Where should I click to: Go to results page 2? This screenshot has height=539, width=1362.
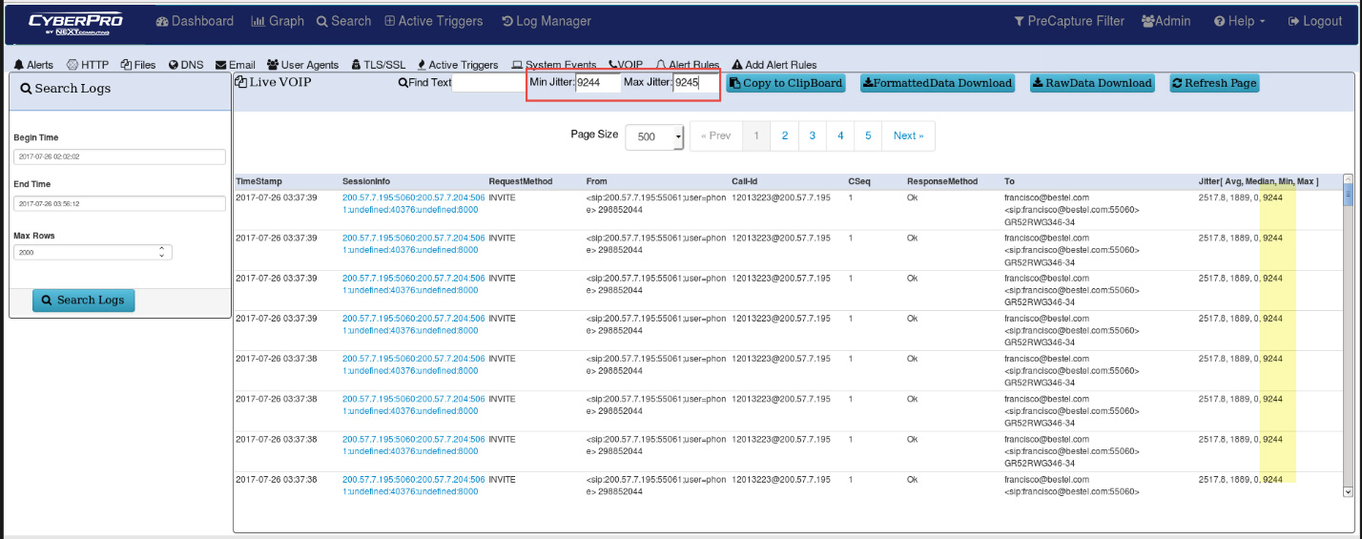point(785,135)
